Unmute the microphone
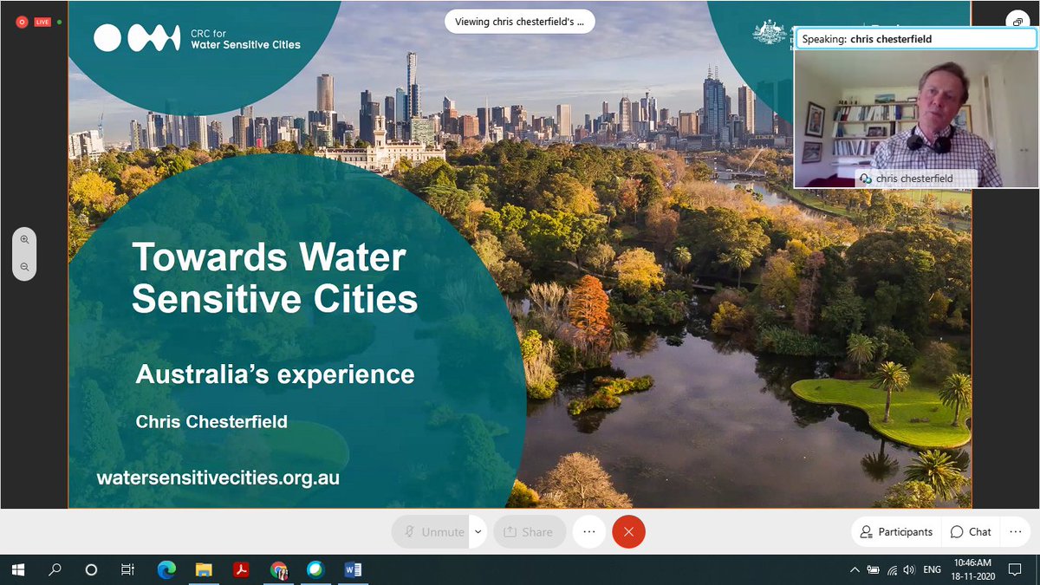The height and width of the screenshot is (585, 1040). [430, 532]
